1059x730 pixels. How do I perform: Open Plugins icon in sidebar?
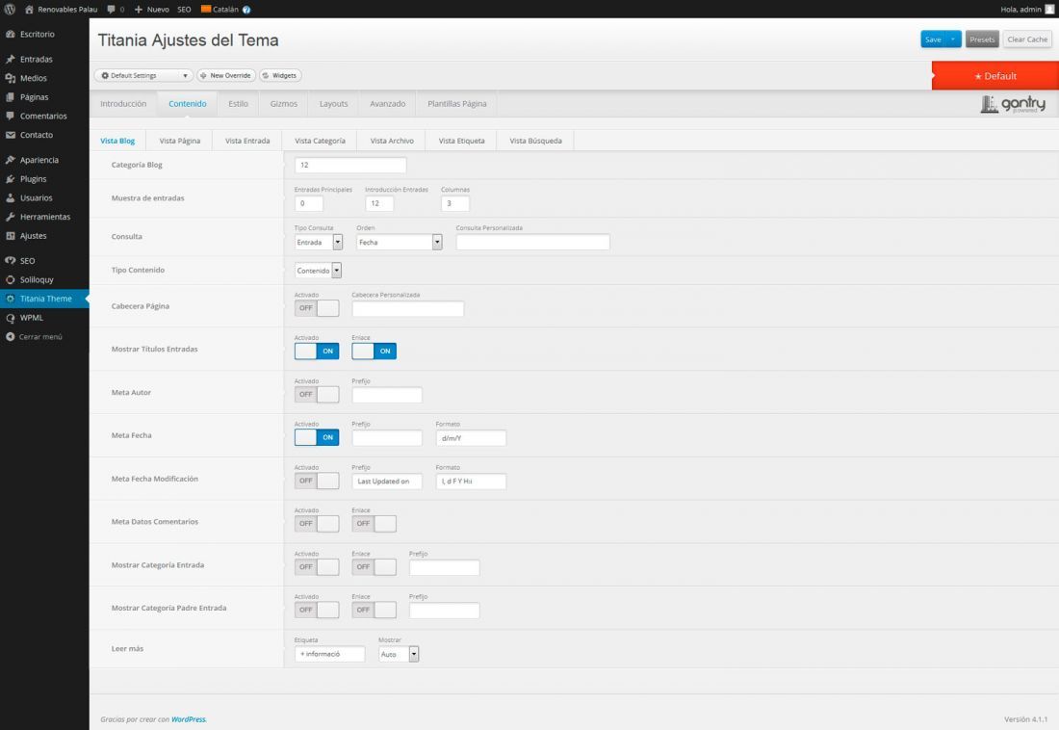coord(11,179)
